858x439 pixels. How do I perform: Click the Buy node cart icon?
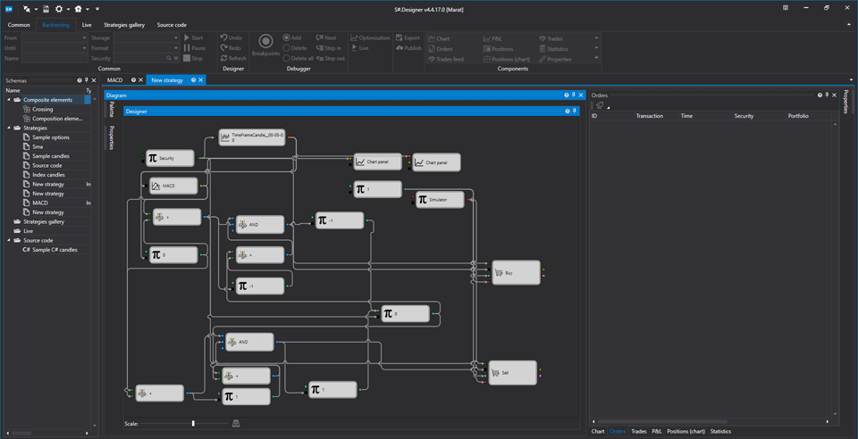pos(498,272)
